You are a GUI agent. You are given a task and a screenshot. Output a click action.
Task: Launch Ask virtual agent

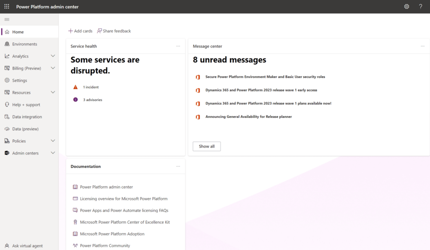(30, 245)
